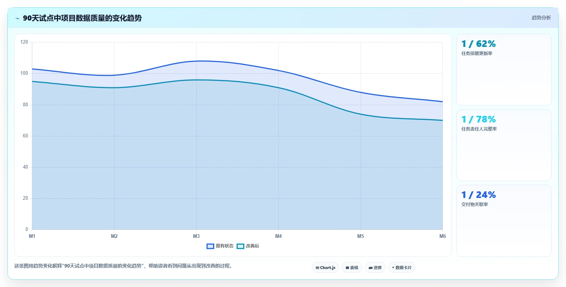
Task: Click the description sentence beginning with 这张图用趋势变化解释
Action: 123,266
